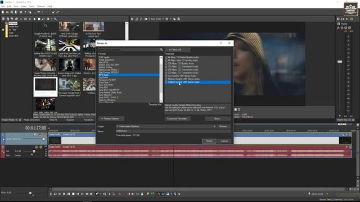Image resolution: width=360 pixels, height=202 pixels.
Task: Click the Save project toolbar icon
Action: pos(12,12)
